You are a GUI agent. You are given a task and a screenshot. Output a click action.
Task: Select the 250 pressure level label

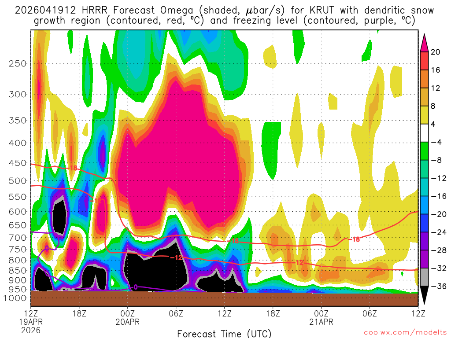click(x=18, y=63)
